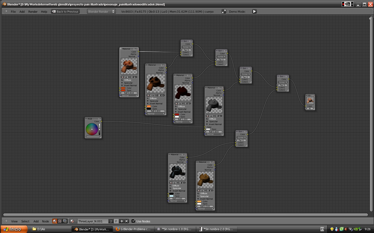Disable the Use Nodes checkbox
This screenshot has width=374, height=233.
pyautogui.click(x=133, y=221)
